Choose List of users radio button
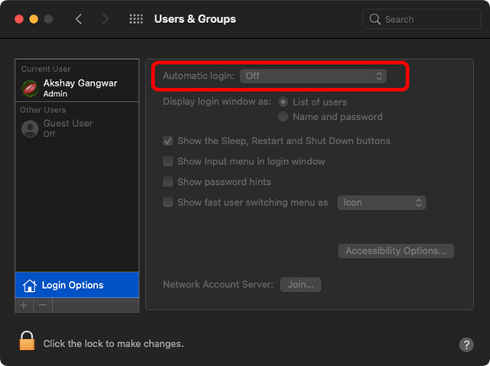490x366 pixels. [x=283, y=102]
